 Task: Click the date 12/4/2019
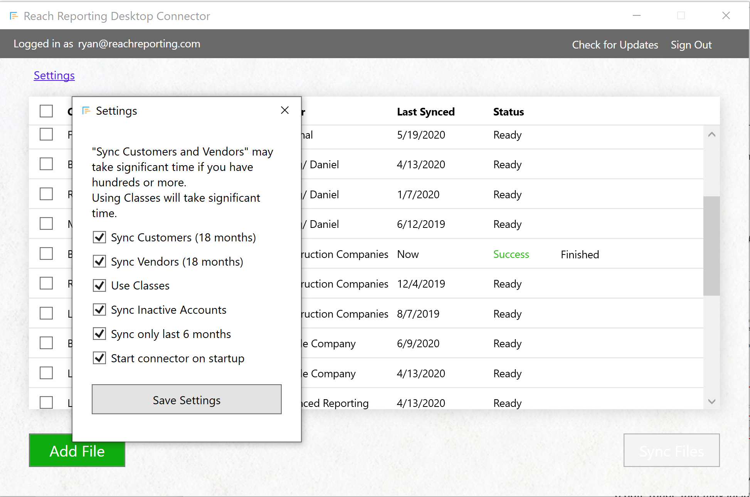point(421,284)
